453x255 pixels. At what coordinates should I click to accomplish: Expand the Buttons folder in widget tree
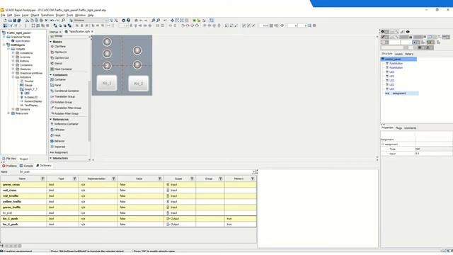[13, 61]
